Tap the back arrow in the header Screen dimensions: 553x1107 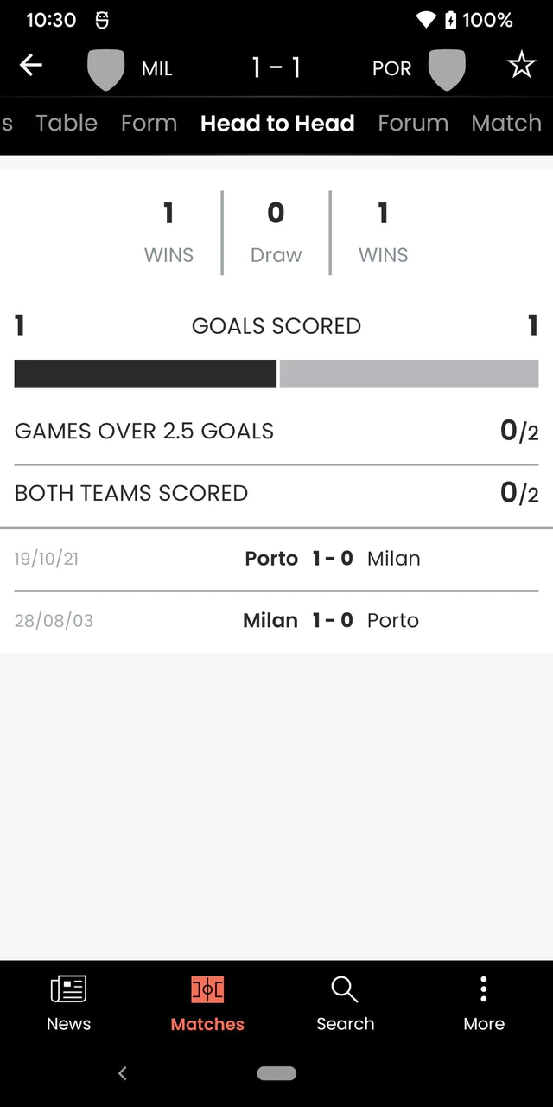pyautogui.click(x=31, y=65)
